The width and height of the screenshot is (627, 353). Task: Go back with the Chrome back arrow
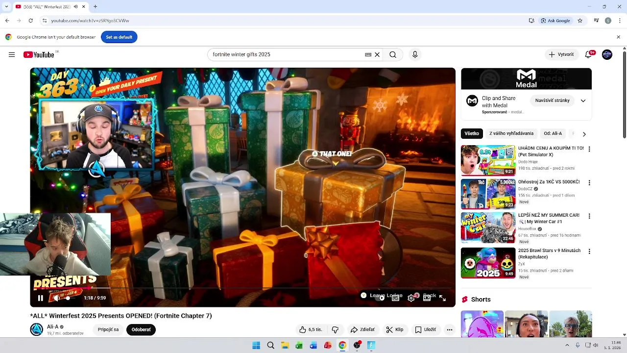tap(7, 21)
